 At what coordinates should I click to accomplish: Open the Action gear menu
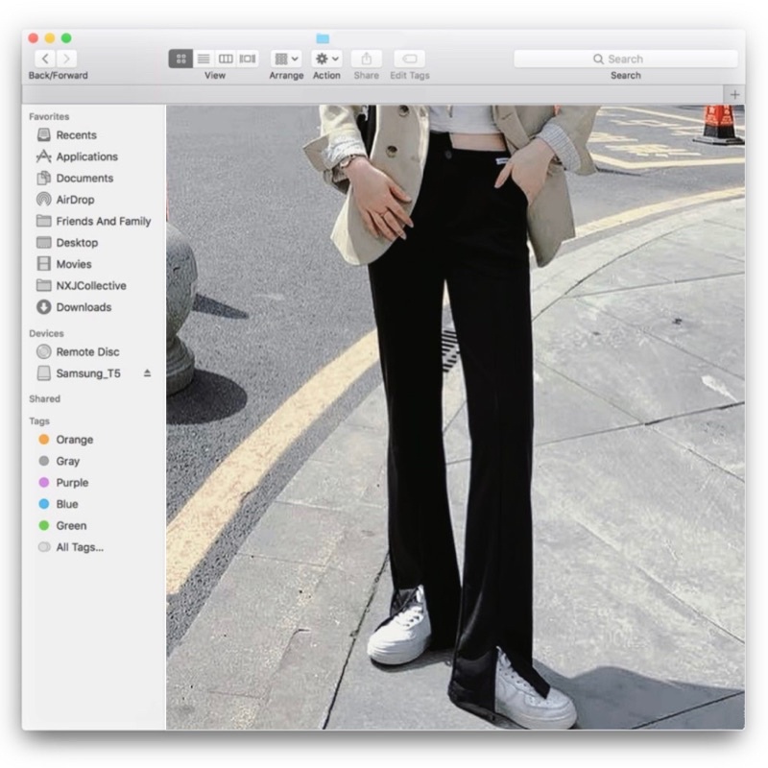click(x=326, y=59)
